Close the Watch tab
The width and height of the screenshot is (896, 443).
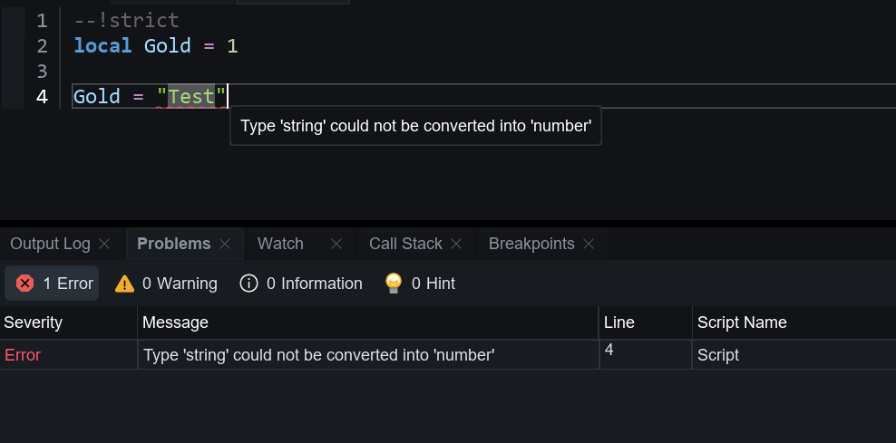pos(336,244)
